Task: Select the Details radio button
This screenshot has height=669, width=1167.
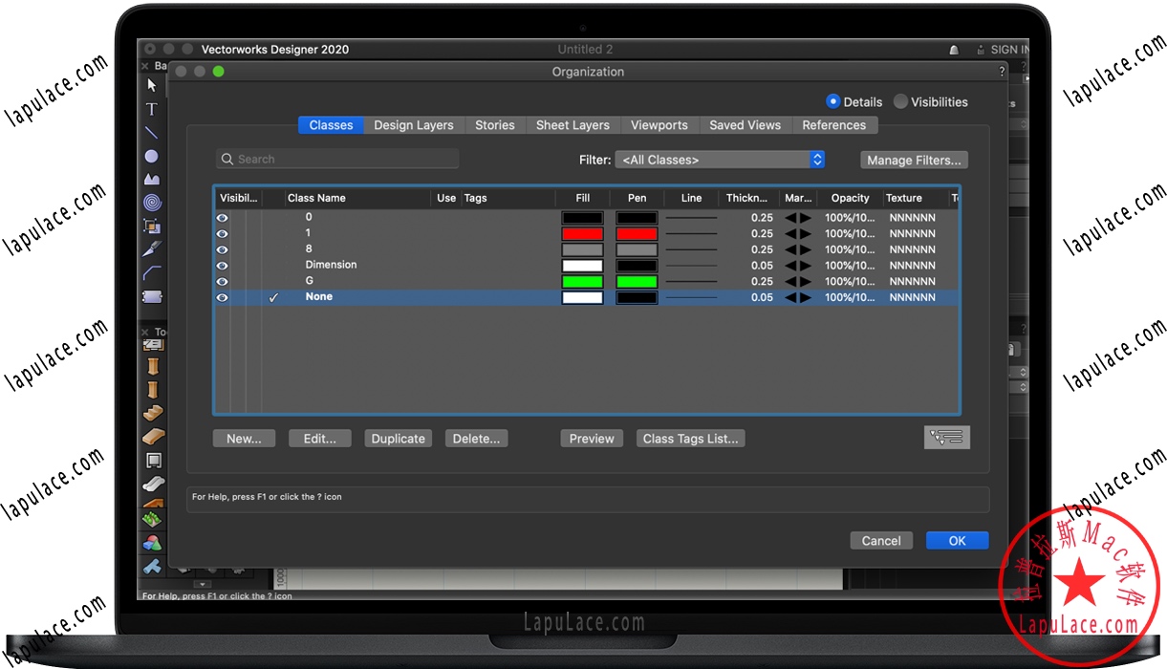Action: tap(832, 101)
